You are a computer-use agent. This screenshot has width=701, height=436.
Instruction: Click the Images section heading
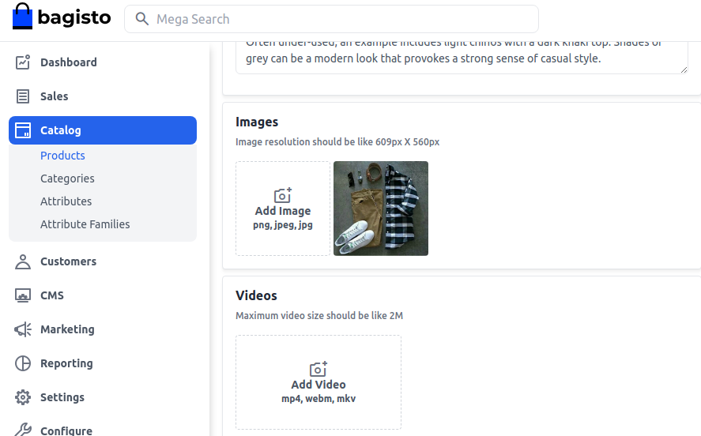tap(257, 122)
